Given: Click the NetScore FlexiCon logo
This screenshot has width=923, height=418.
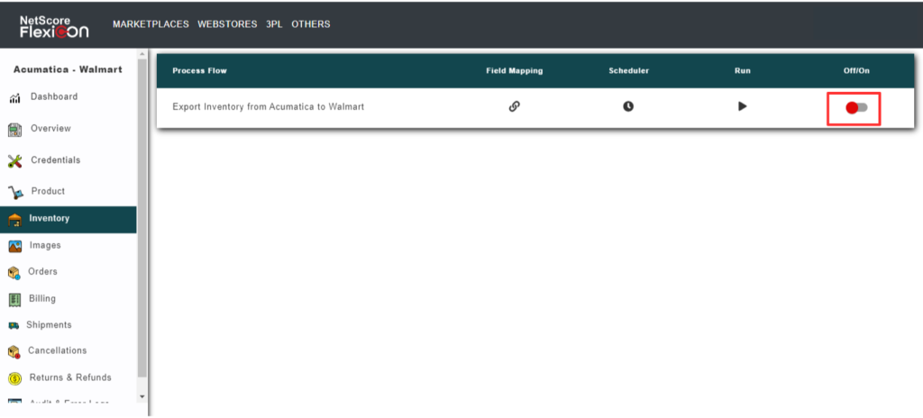Looking at the screenshot, I should (x=54, y=26).
